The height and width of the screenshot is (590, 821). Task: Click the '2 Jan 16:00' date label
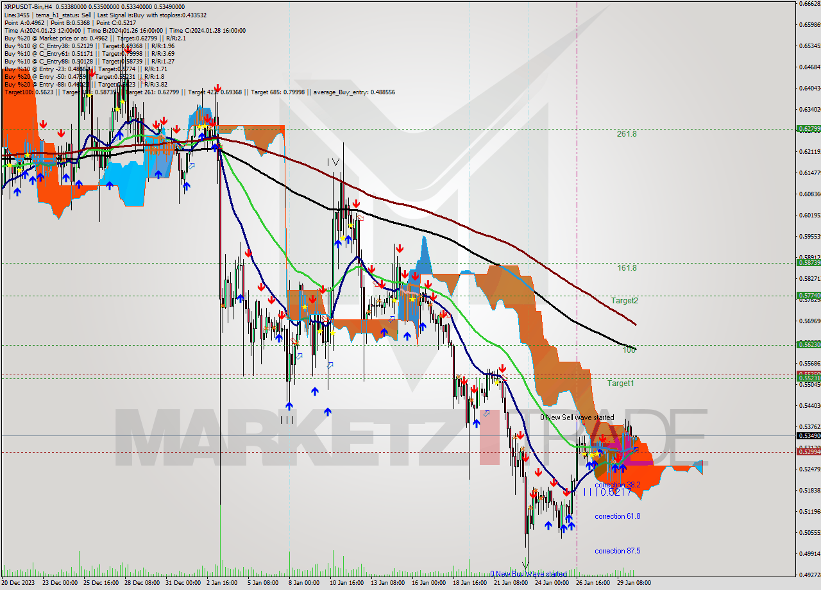click(223, 583)
